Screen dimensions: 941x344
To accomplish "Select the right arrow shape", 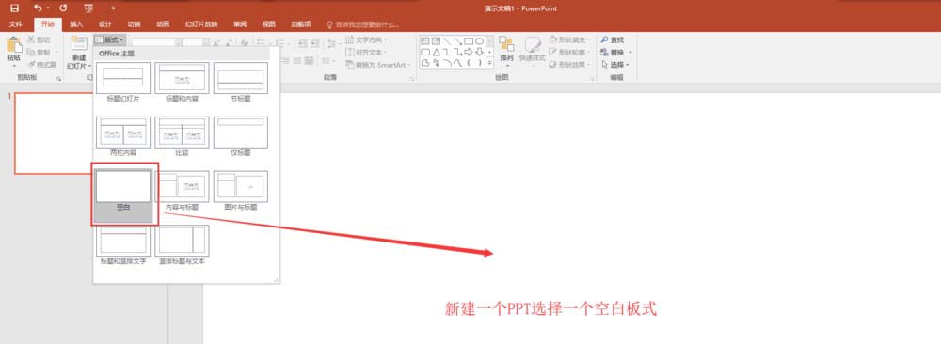I will [469, 52].
